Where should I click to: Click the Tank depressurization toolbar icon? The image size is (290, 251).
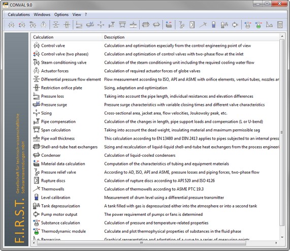point(224,24)
